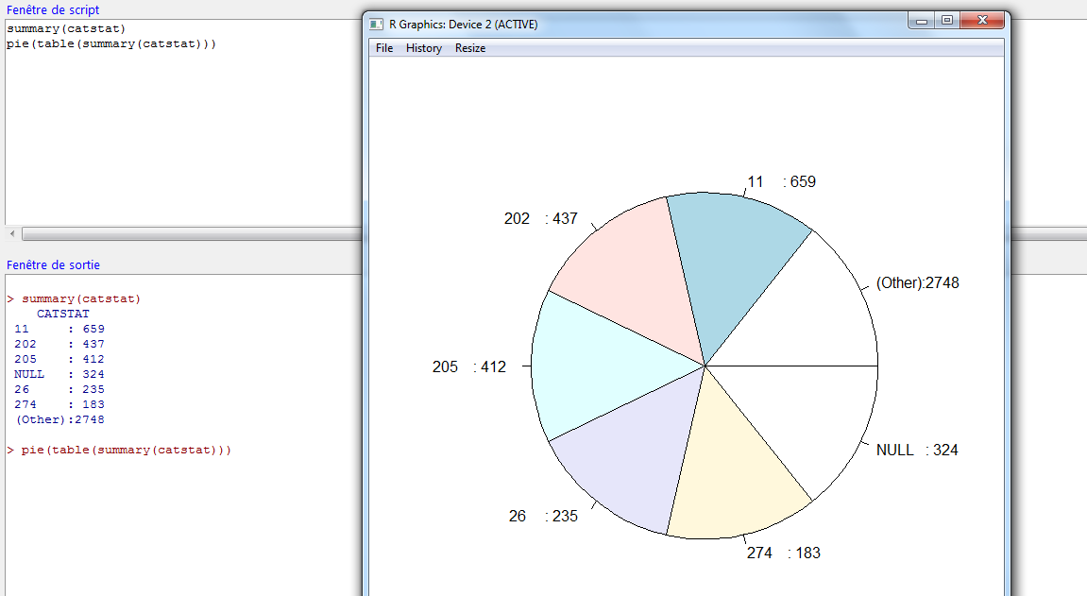Open the History menu in R Graphics window
This screenshot has width=1087, height=596.
click(x=424, y=48)
